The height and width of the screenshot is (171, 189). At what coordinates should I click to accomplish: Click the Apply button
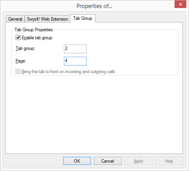coord(138,161)
